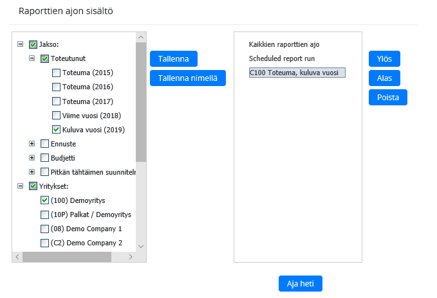Move report down with Alas button
The image size is (437, 298).
(384, 78)
